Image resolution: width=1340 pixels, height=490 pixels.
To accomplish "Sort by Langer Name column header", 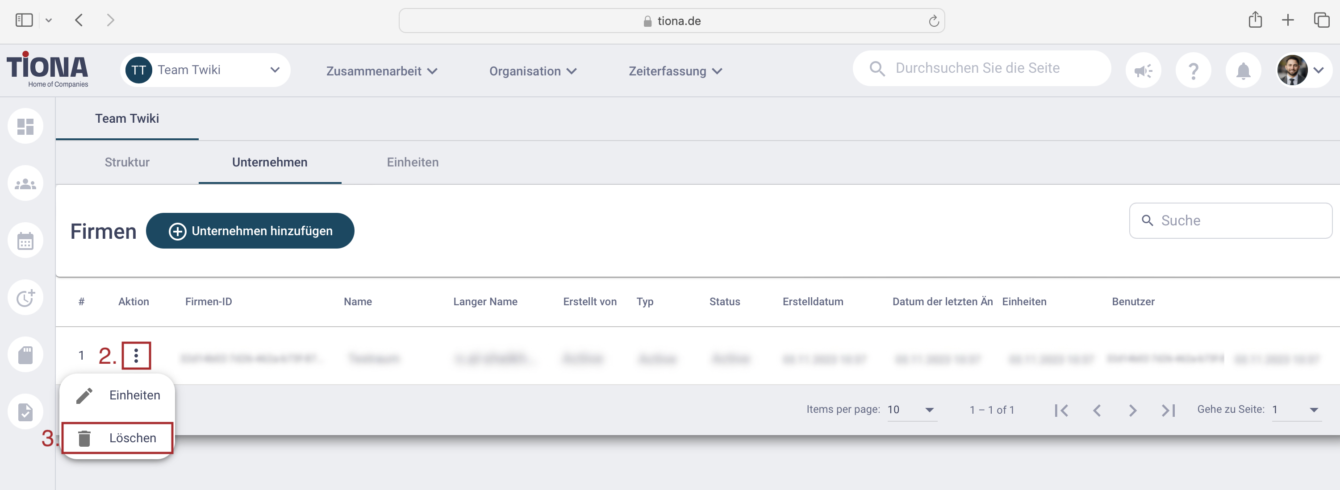I will click(x=485, y=302).
